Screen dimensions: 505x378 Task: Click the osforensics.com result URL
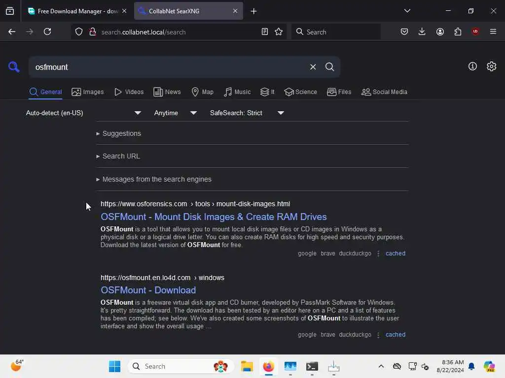coord(195,204)
